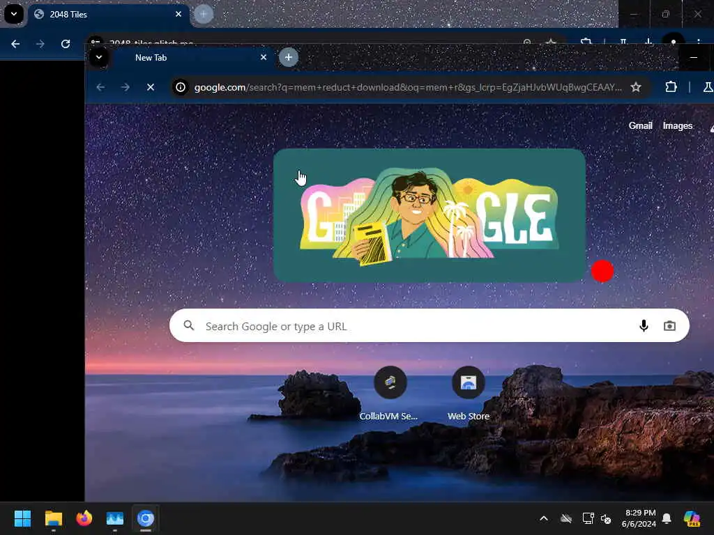Open the disabled network tray icon

tap(566, 518)
